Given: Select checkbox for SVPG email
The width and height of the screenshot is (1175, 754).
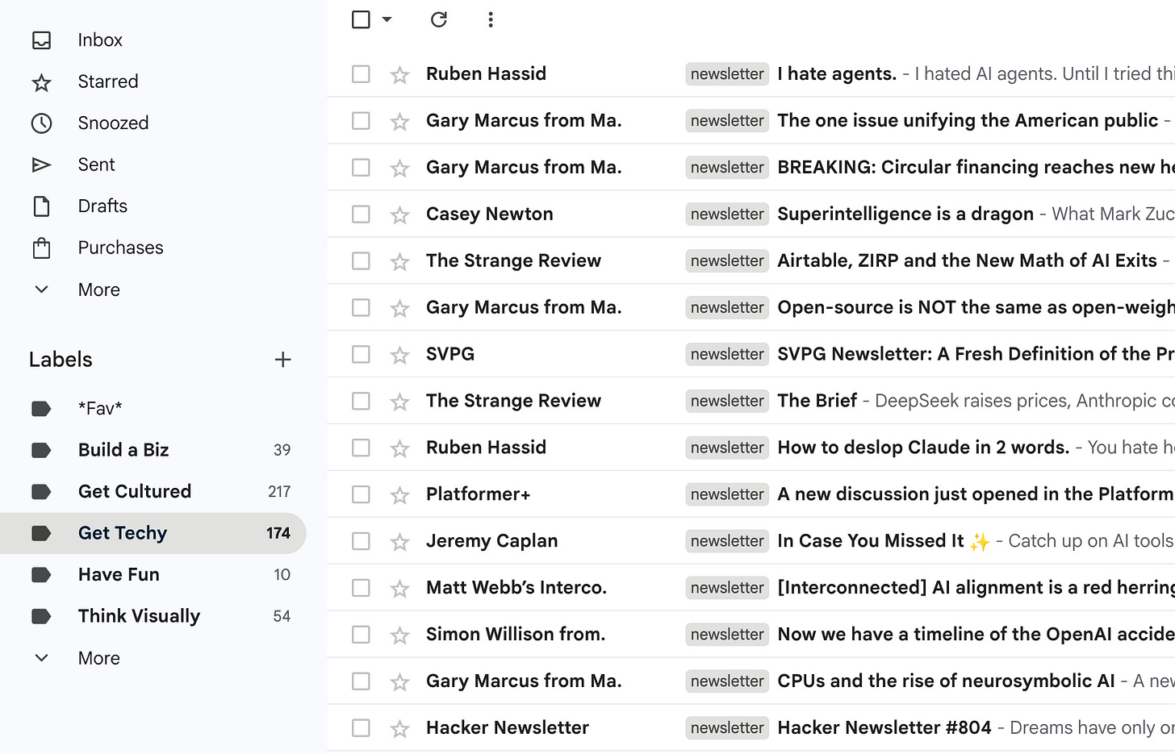Looking at the screenshot, I should (x=361, y=355).
